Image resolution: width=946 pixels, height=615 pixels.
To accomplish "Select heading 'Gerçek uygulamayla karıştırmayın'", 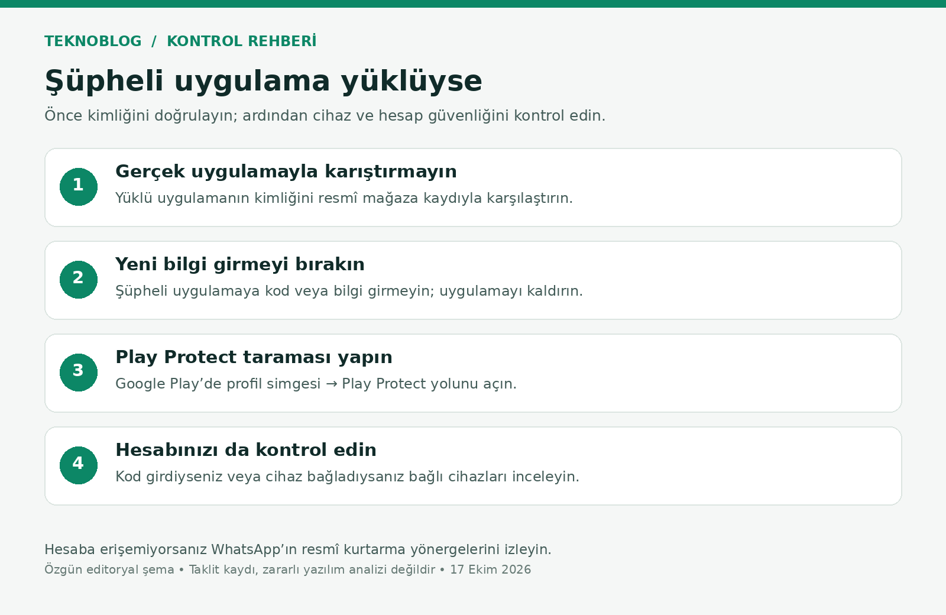I will 286,171.
